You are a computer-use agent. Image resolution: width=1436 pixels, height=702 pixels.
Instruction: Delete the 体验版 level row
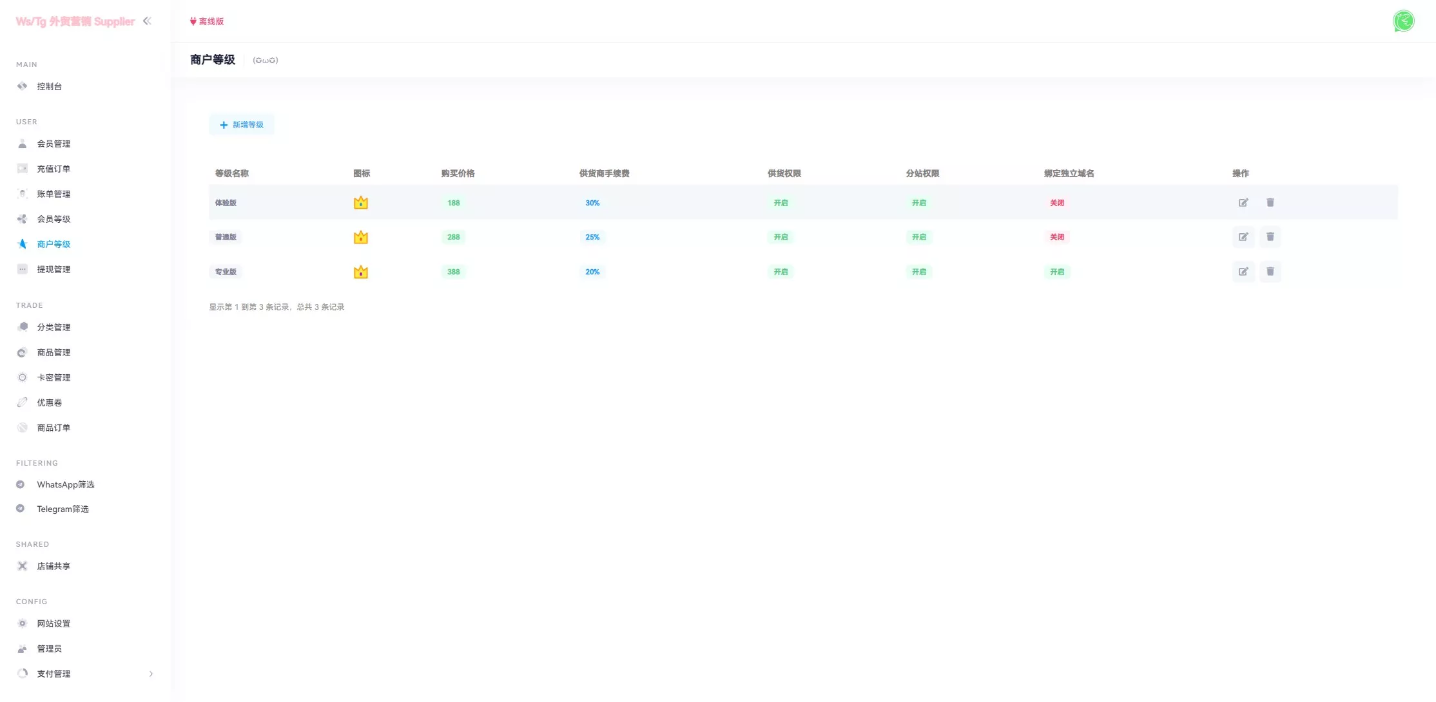point(1270,202)
